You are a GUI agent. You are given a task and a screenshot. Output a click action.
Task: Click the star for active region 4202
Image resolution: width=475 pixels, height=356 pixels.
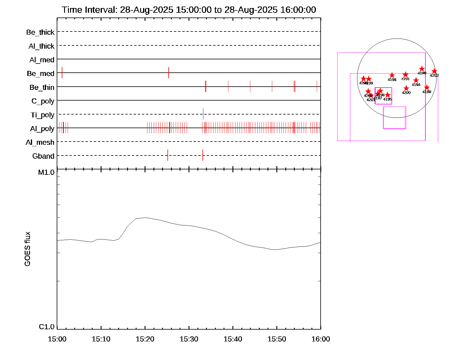pos(368,91)
